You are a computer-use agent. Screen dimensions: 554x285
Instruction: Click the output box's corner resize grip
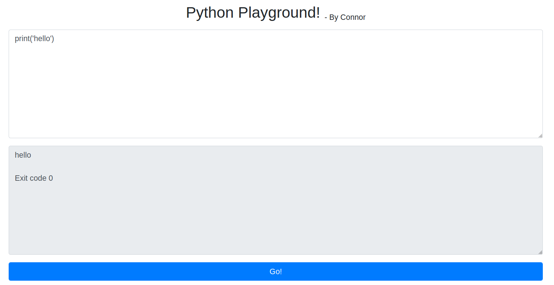[x=540, y=252]
